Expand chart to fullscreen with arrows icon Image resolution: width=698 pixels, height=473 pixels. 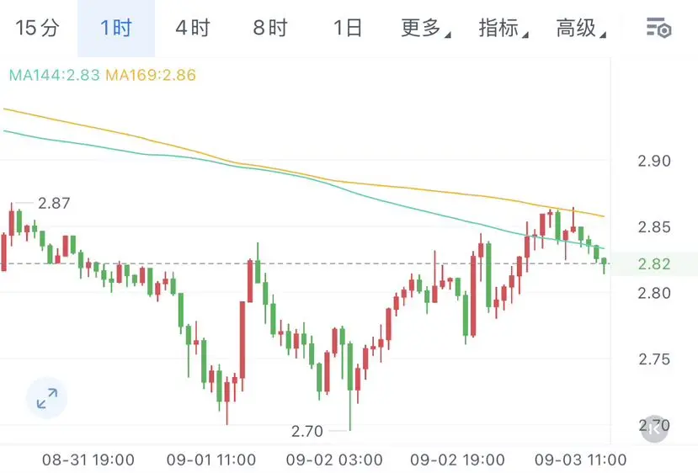(x=47, y=398)
